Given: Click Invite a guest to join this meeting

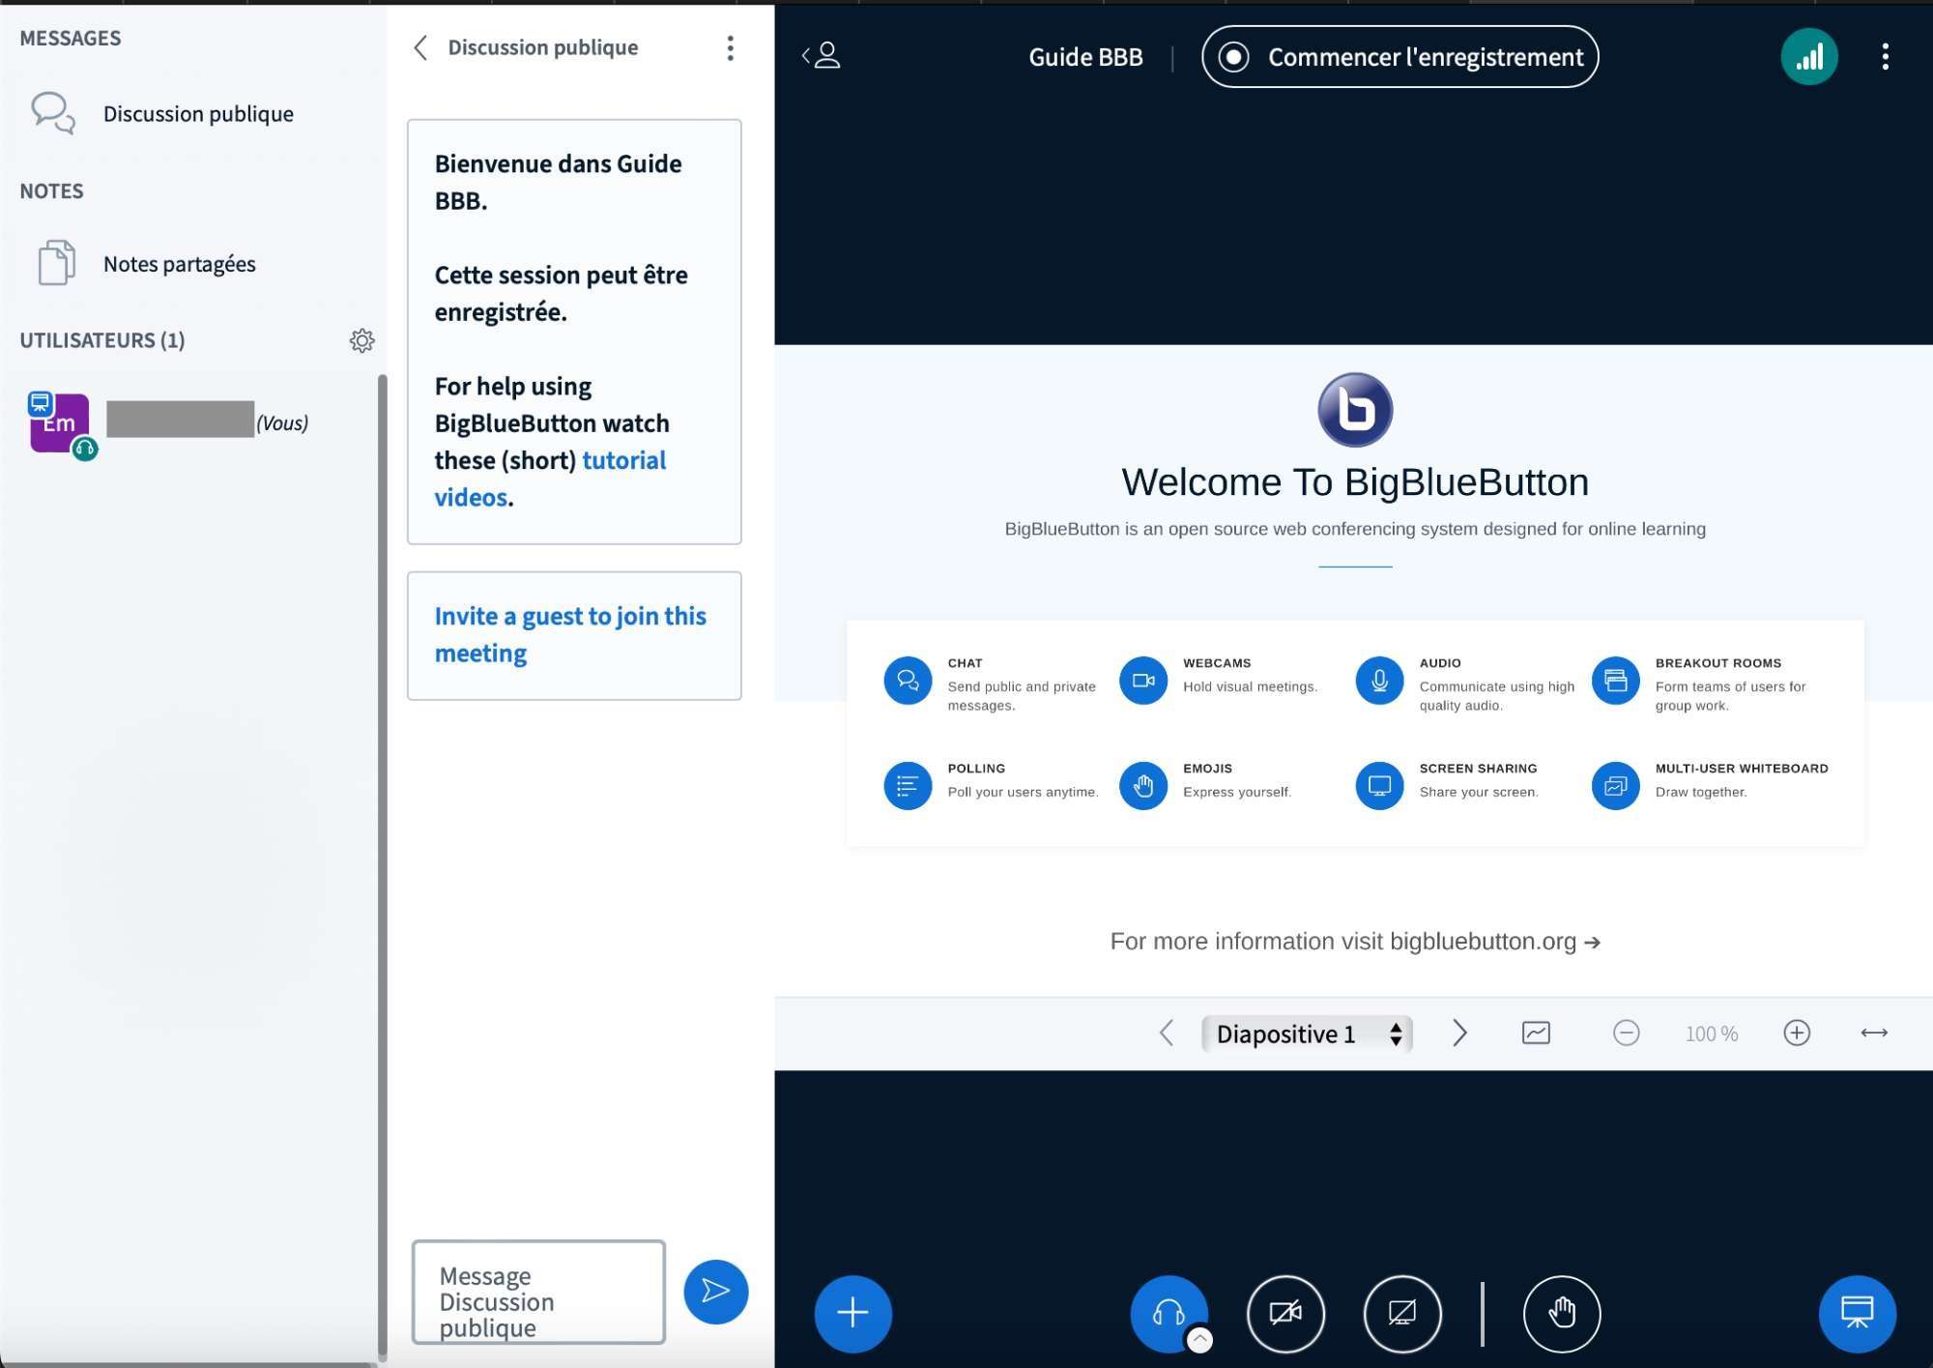Looking at the screenshot, I should point(570,634).
